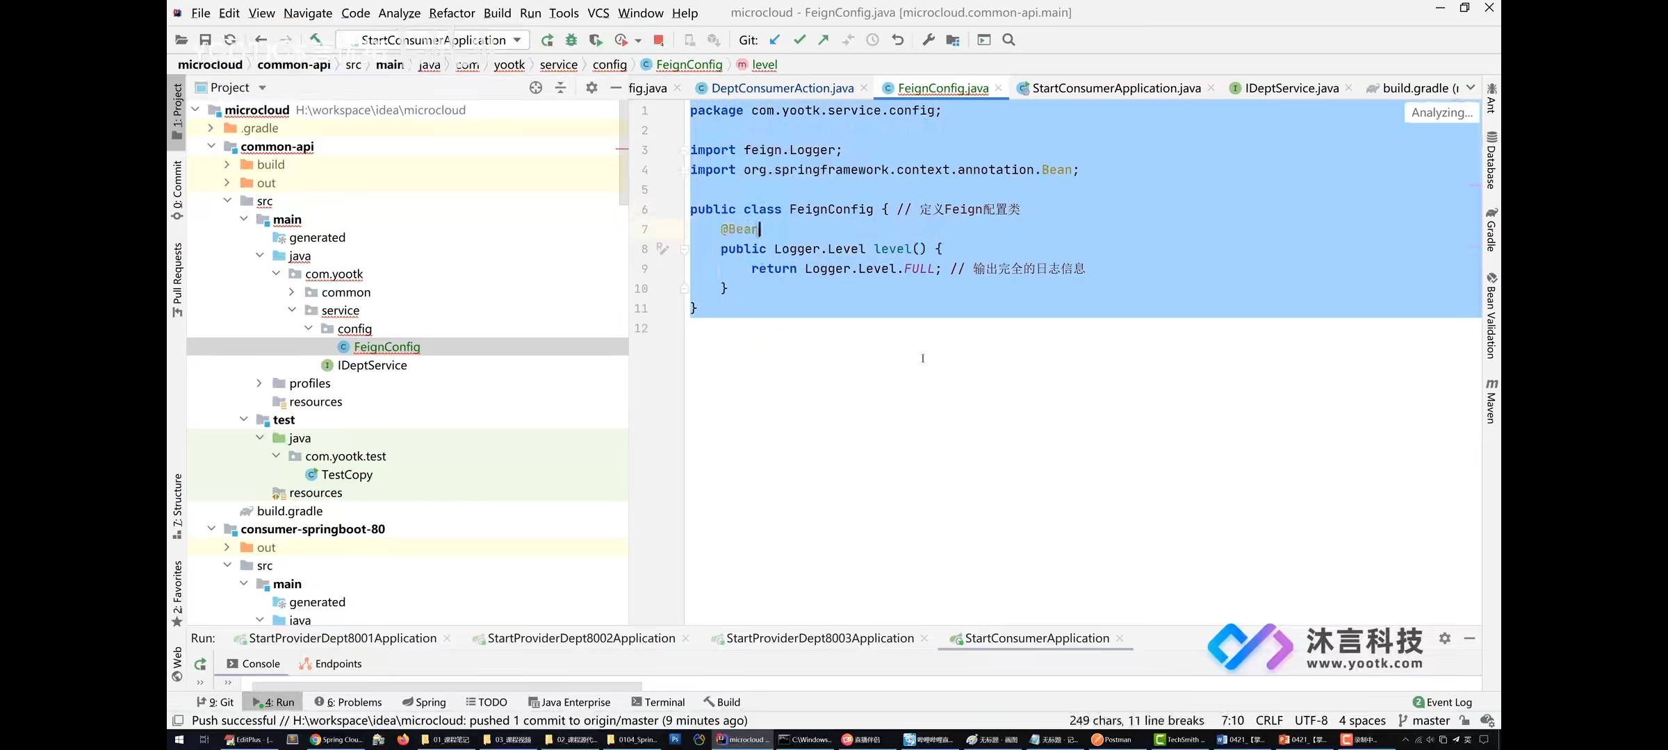Viewport: 1668px width, 750px height.
Task: Click the Search everywhere magnifier icon
Action: coord(1008,40)
